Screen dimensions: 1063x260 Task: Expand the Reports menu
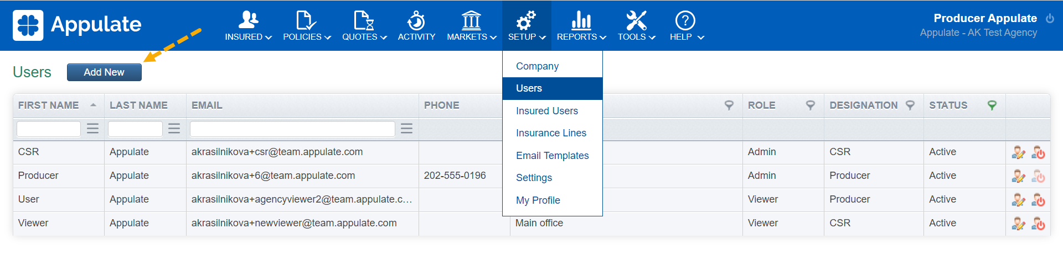(581, 26)
